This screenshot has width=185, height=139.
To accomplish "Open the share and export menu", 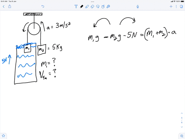I will (x=10, y=6).
